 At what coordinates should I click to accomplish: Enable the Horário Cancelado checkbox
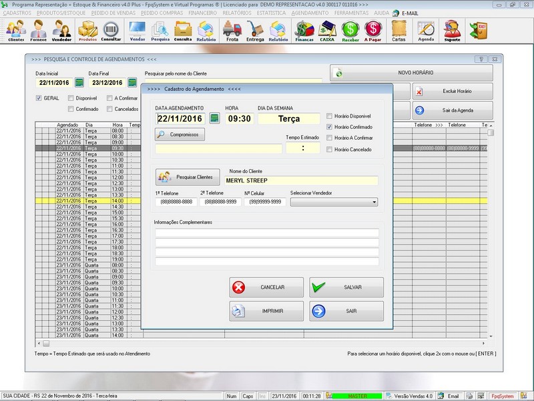click(329, 149)
